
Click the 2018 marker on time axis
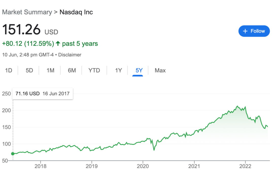point(41,166)
